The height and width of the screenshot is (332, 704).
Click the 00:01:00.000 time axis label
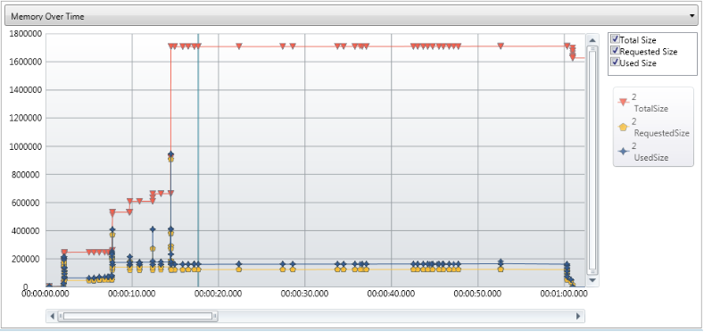(564, 294)
